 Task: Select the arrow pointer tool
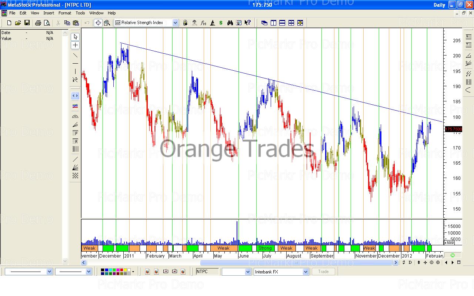tap(75, 37)
